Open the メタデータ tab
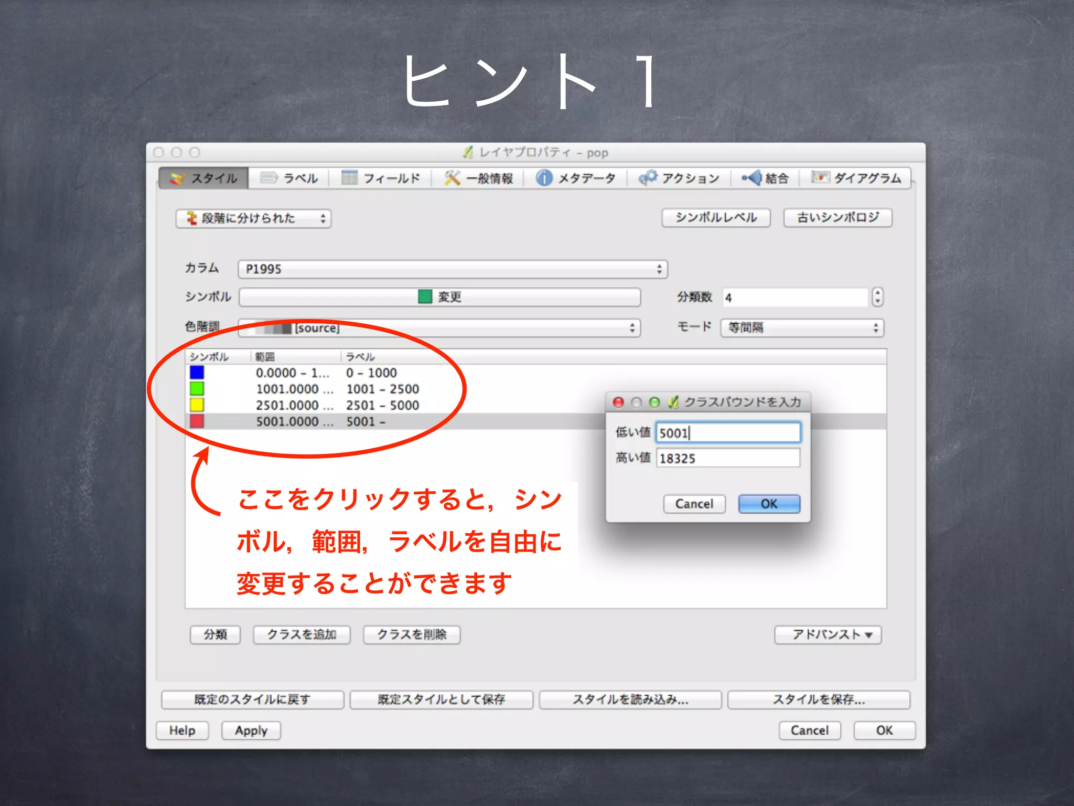The height and width of the screenshot is (806, 1074). tap(576, 178)
